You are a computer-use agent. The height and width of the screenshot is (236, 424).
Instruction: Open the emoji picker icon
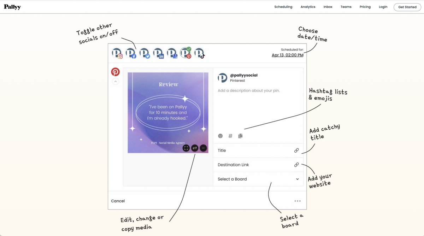click(x=220, y=136)
